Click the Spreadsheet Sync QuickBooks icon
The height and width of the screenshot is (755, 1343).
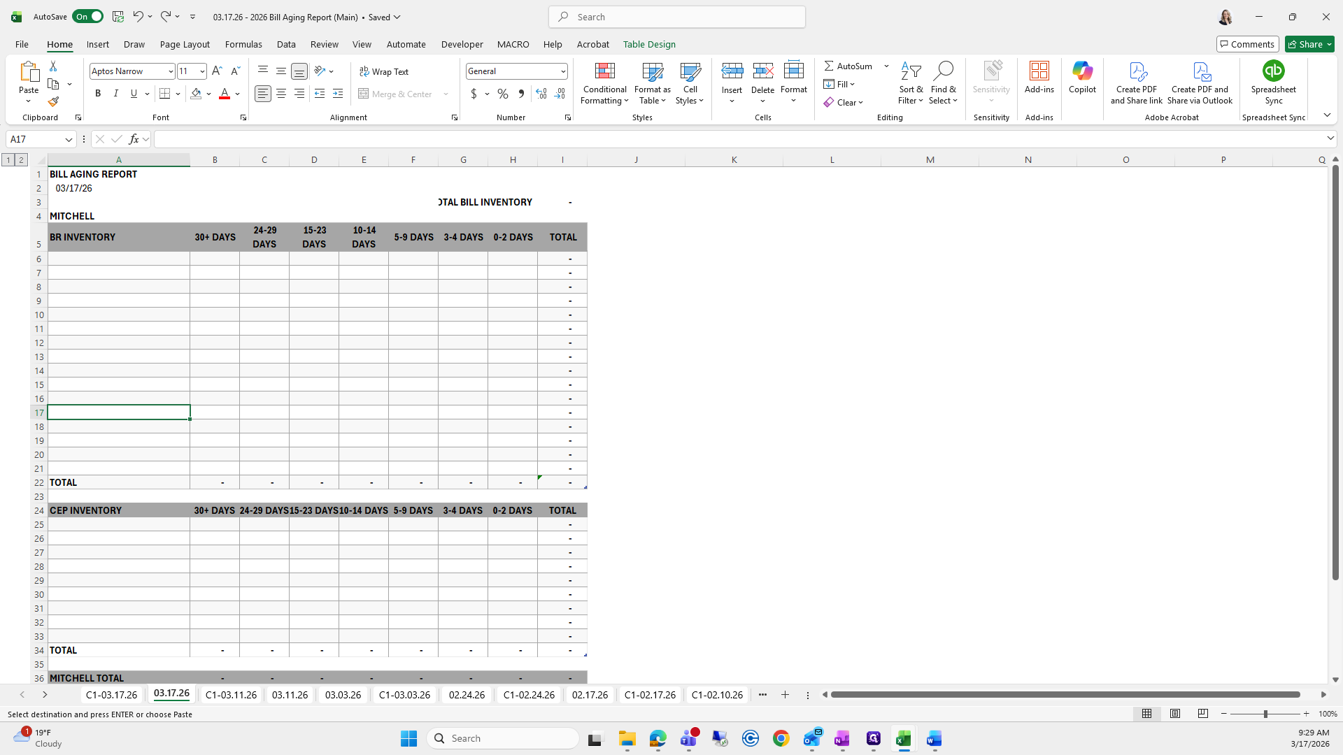[1273, 71]
